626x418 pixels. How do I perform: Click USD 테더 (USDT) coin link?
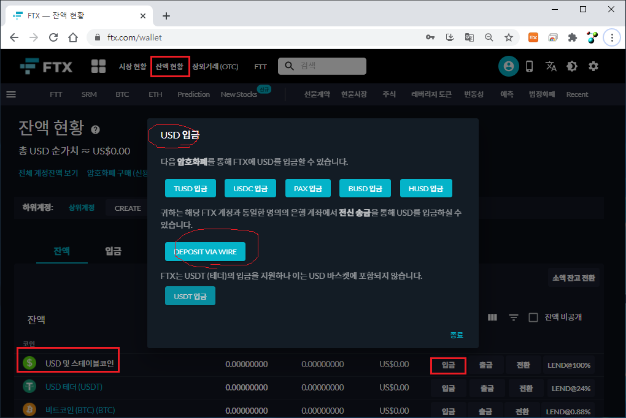[74, 387]
